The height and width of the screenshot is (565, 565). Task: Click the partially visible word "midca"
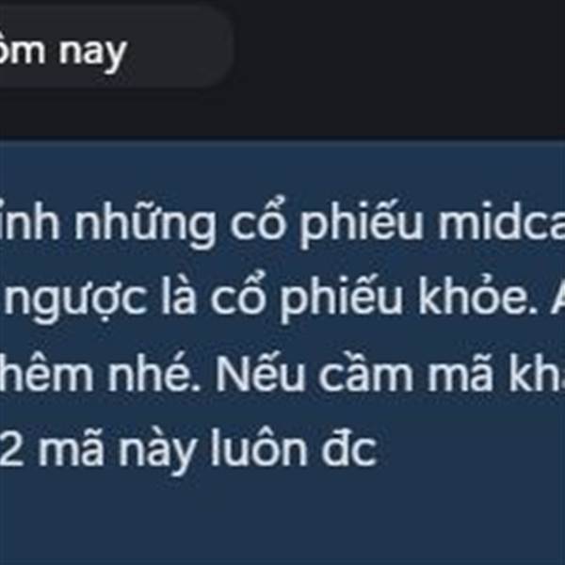[501, 220]
